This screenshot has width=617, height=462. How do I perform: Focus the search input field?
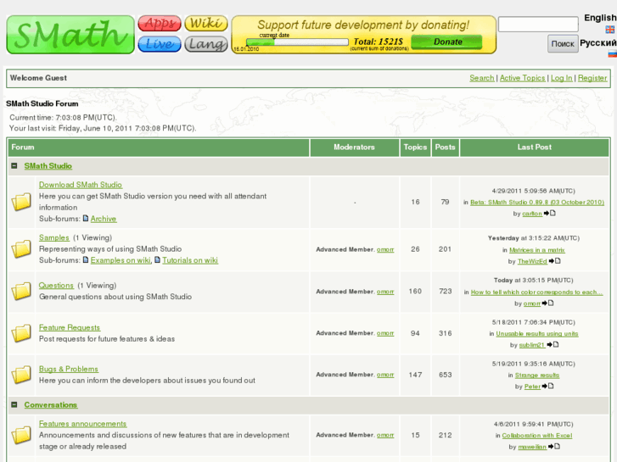pos(538,24)
